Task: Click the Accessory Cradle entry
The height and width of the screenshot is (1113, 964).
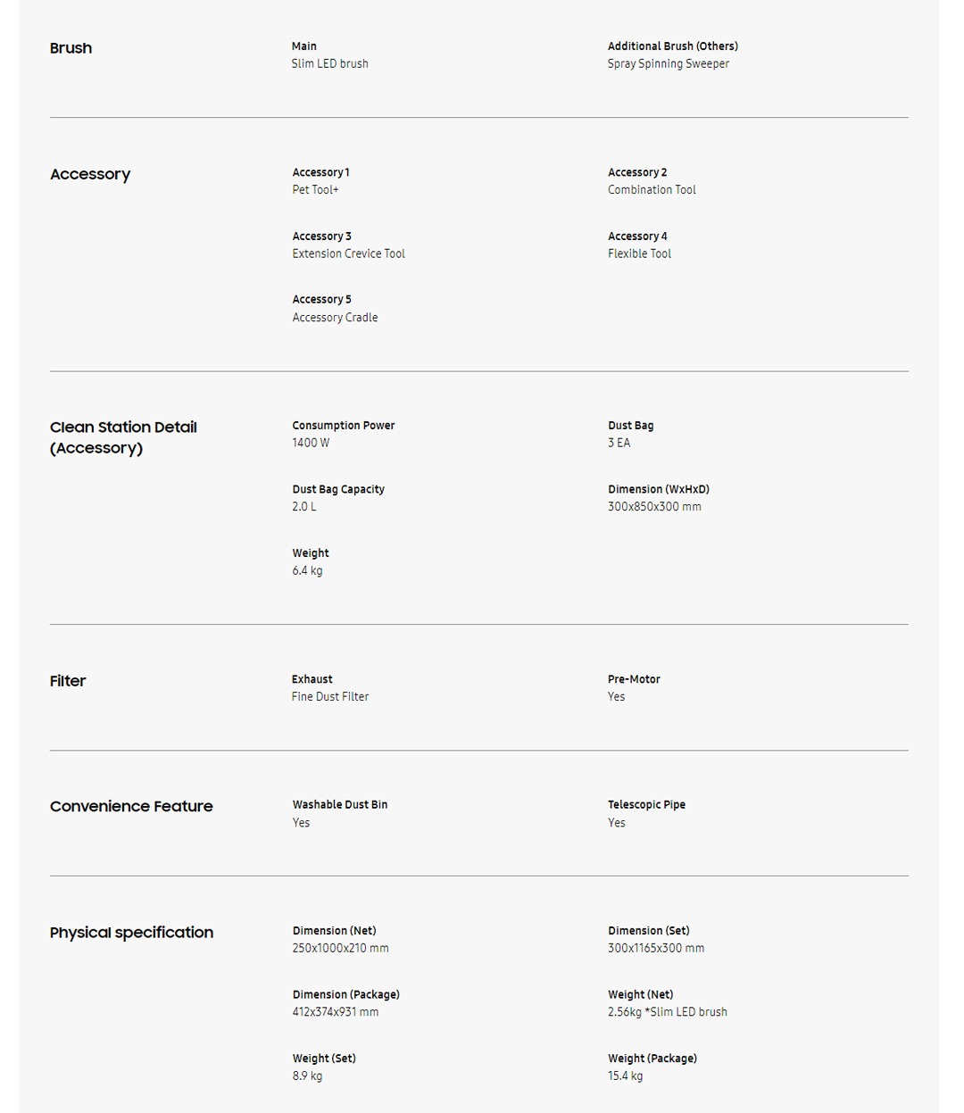Action: [x=335, y=318]
